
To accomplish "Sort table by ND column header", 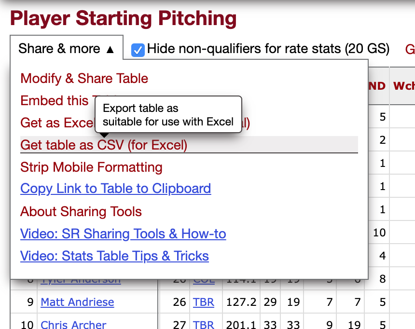I will (377, 86).
